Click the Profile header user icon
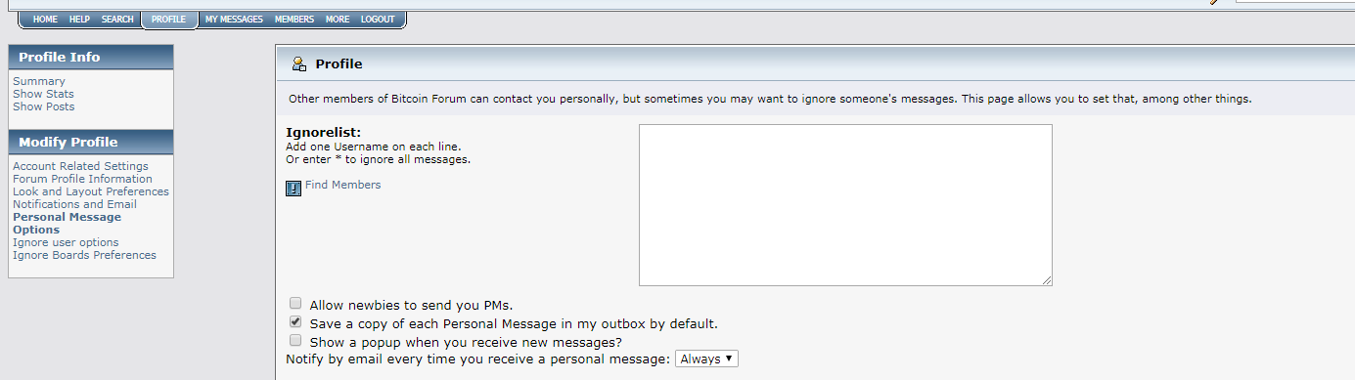 click(x=299, y=64)
